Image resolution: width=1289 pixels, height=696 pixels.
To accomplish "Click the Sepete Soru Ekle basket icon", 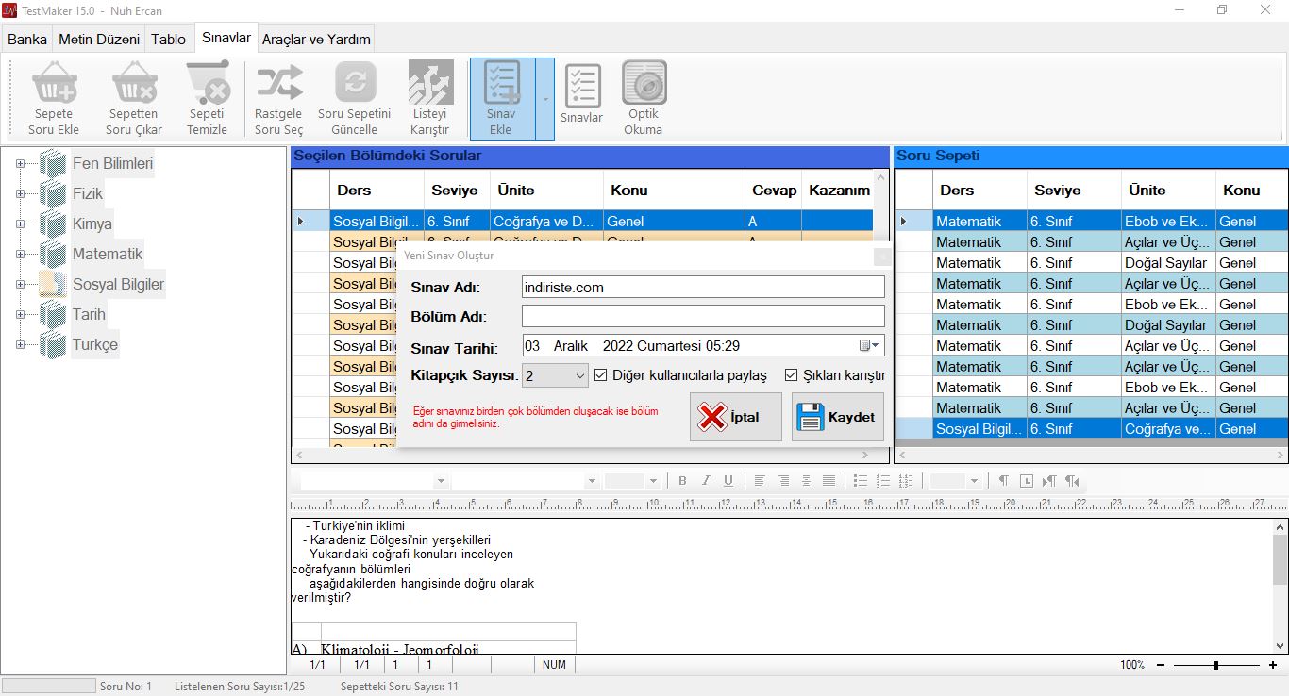I will [54, 83].
